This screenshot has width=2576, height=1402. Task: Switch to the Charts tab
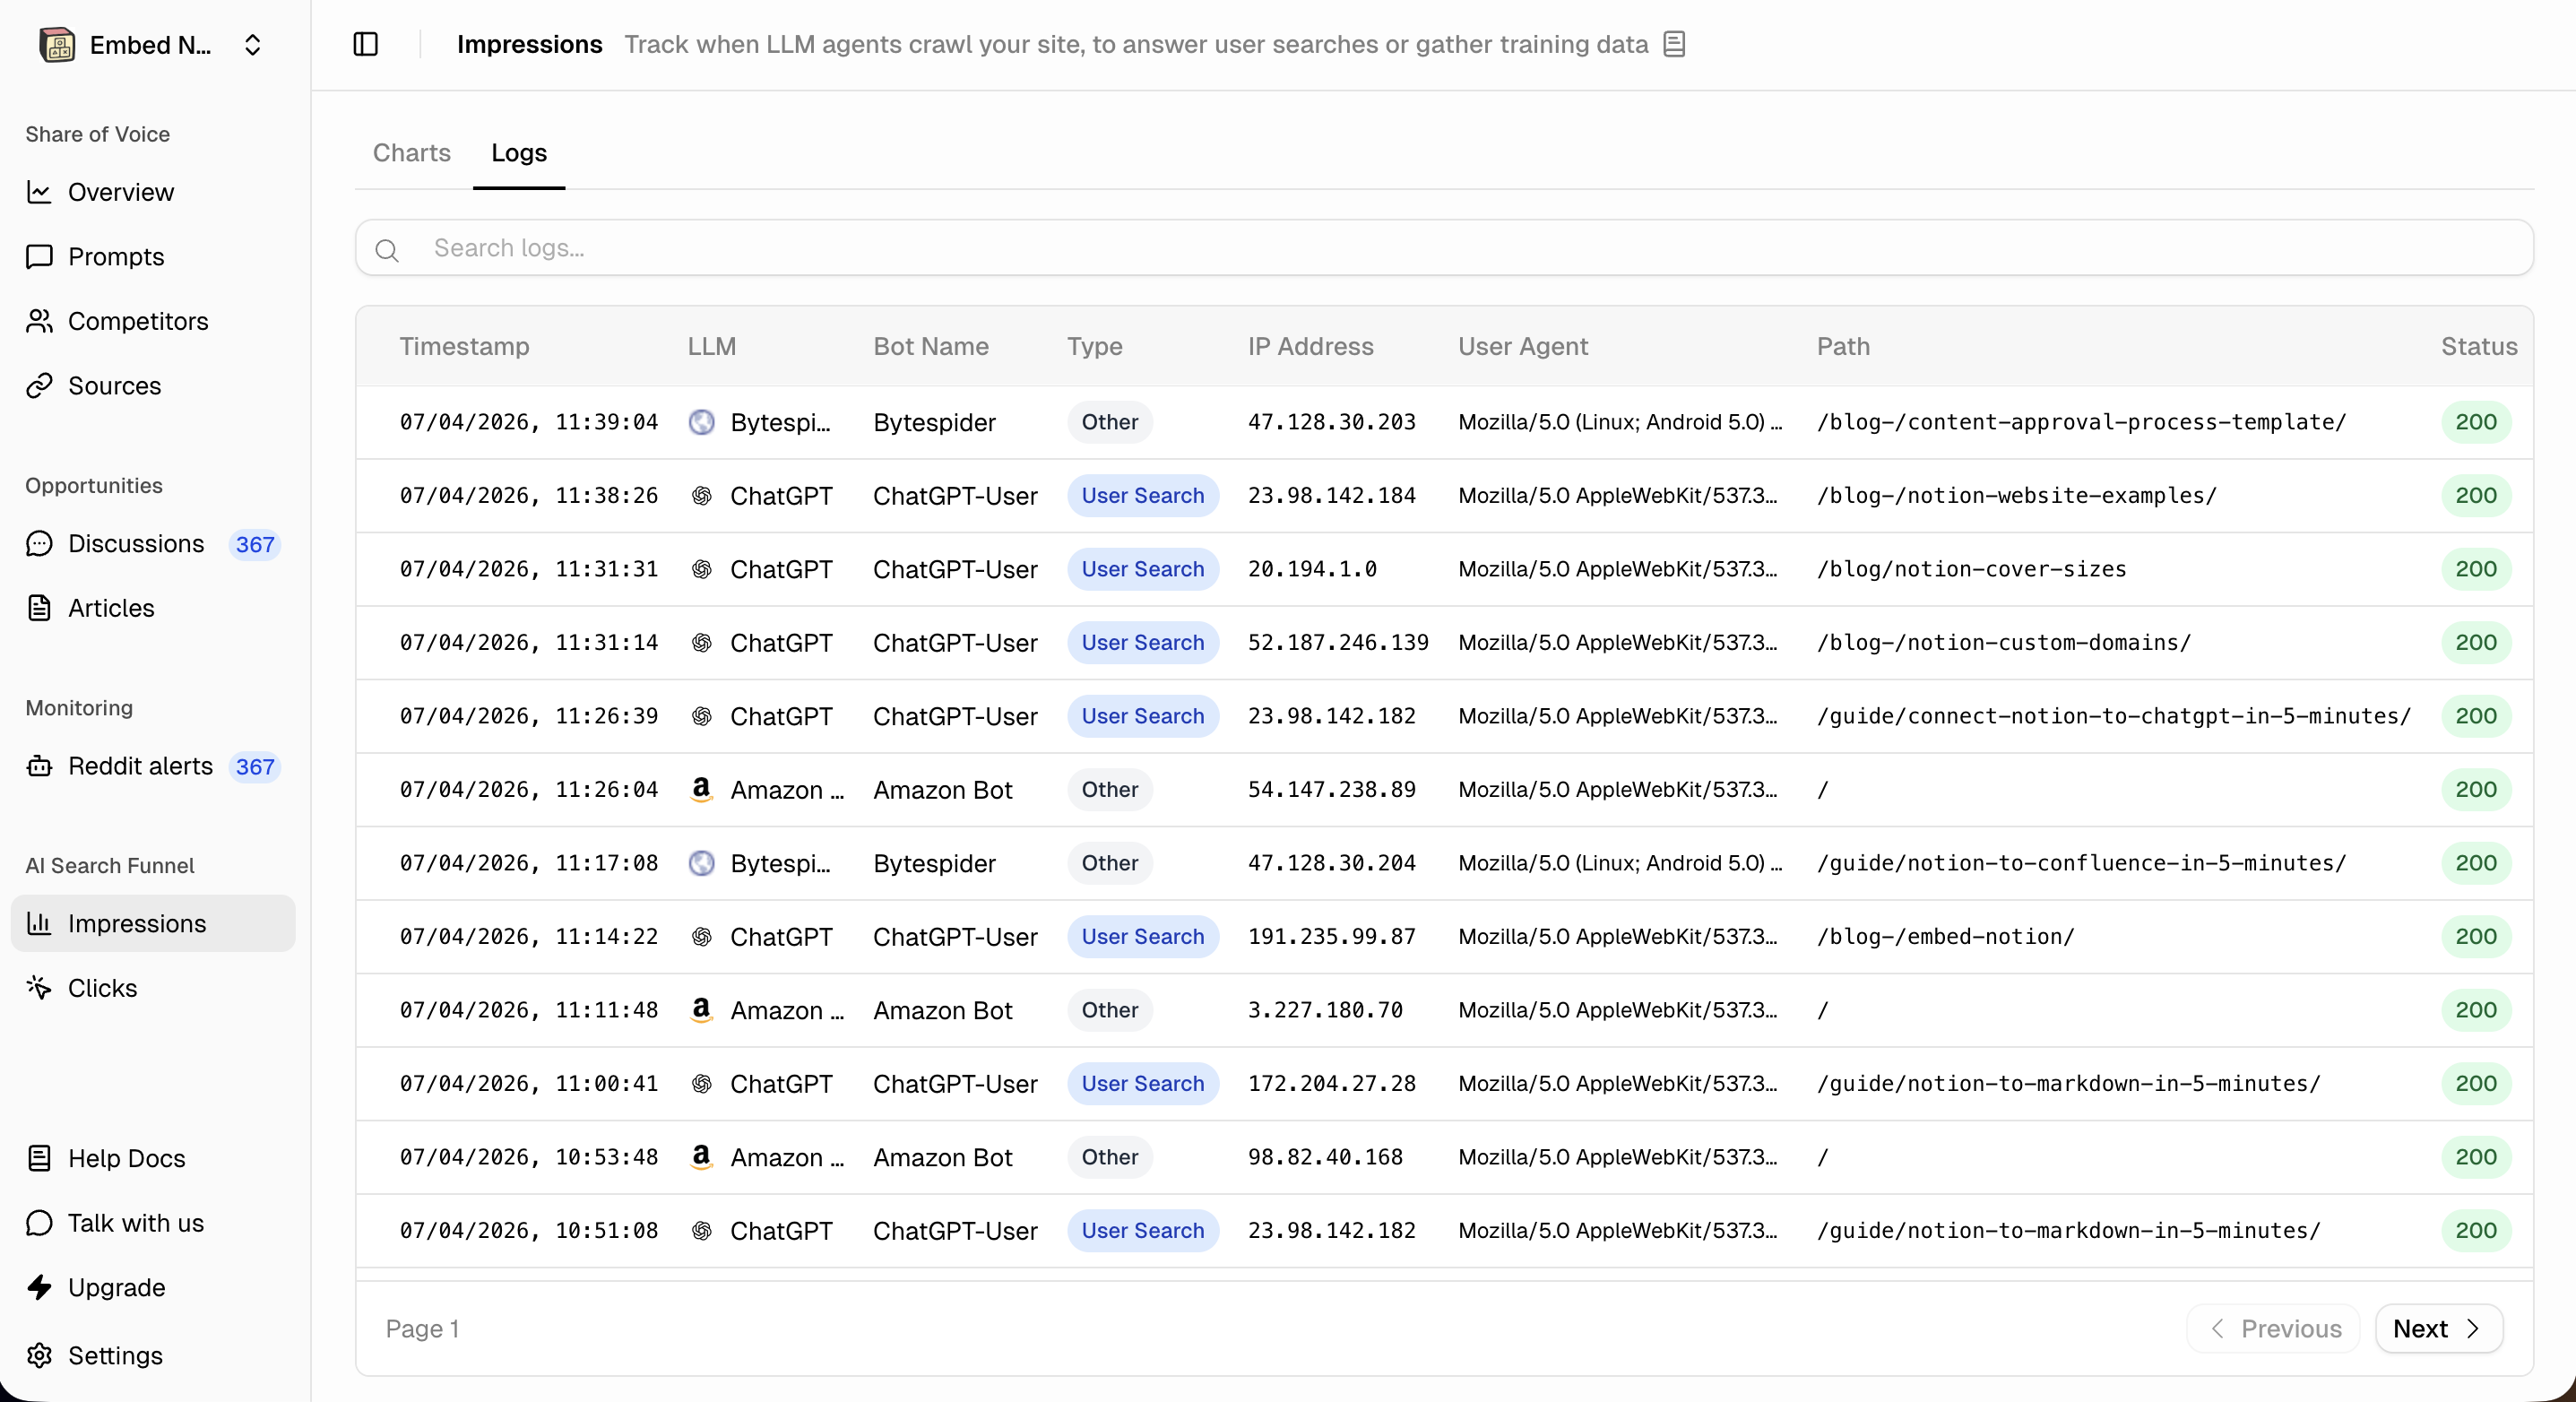[411, 152]
